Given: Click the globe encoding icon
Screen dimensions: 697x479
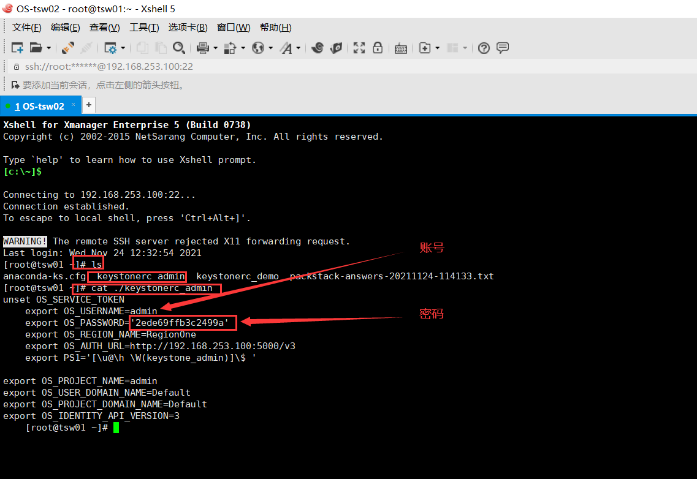Looking at the screenshot, I should click(x=258, y=48).
